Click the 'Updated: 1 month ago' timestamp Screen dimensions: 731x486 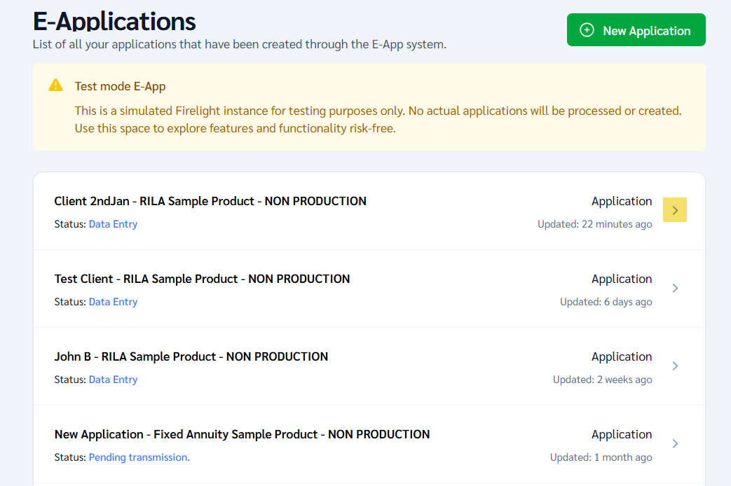601,457
